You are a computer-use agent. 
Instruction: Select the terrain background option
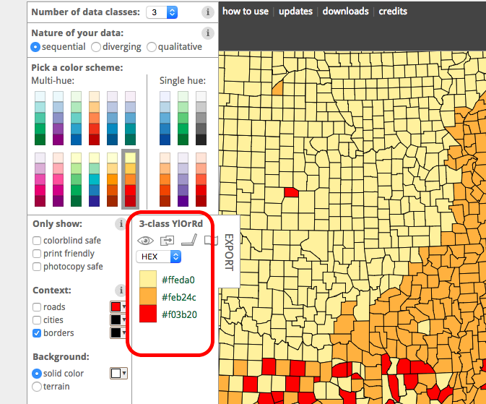37,387
